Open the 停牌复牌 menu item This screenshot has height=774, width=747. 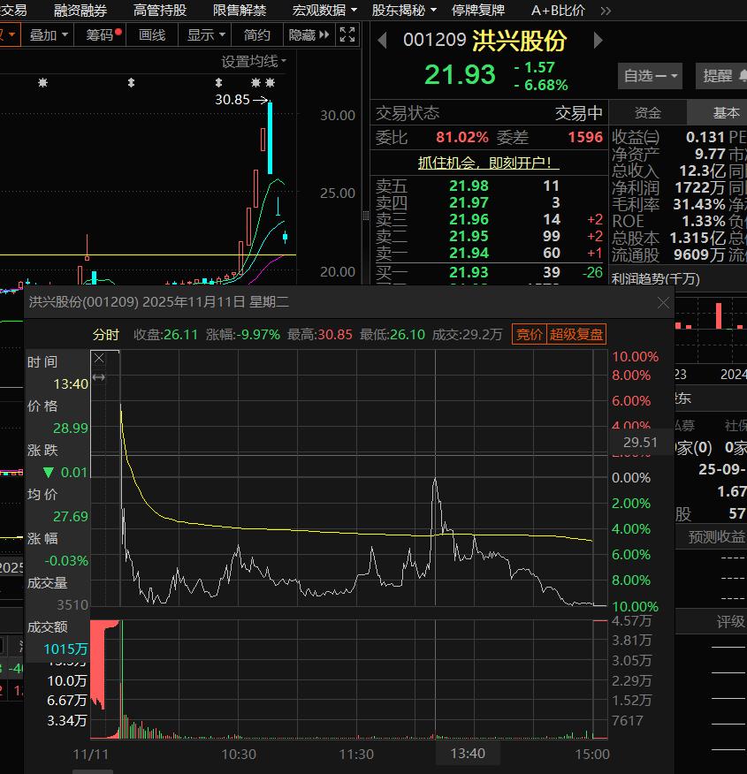478,10
